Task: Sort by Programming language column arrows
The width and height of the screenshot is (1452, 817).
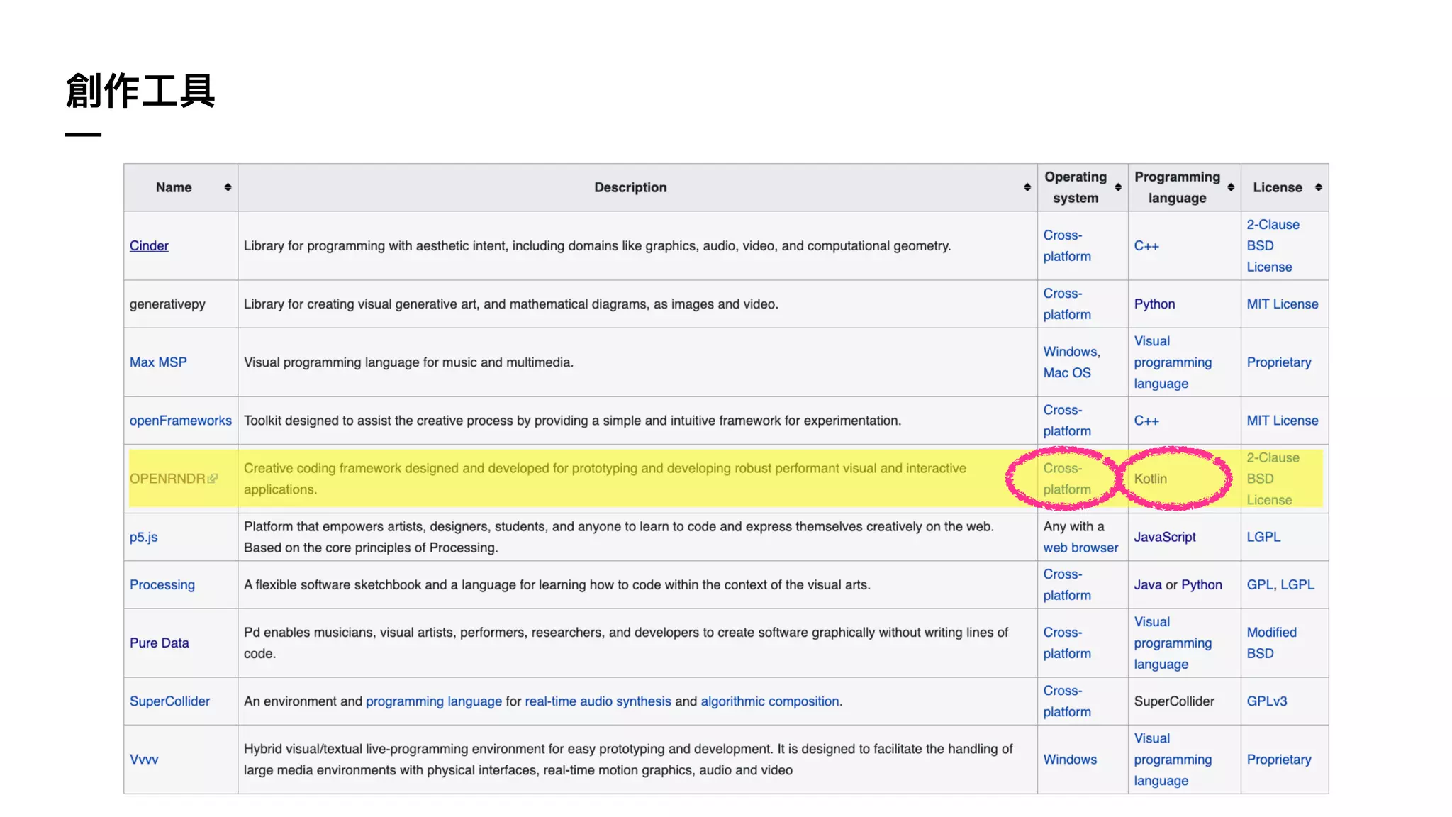Action: (x=1230, y=187)
